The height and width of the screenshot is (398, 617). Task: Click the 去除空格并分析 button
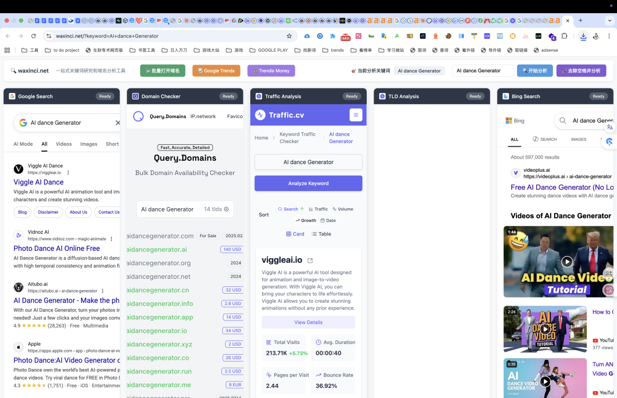(581, 71)
